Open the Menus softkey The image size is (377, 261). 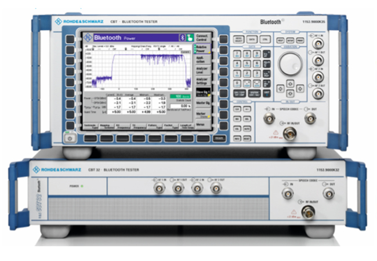(x=203, y=124)
